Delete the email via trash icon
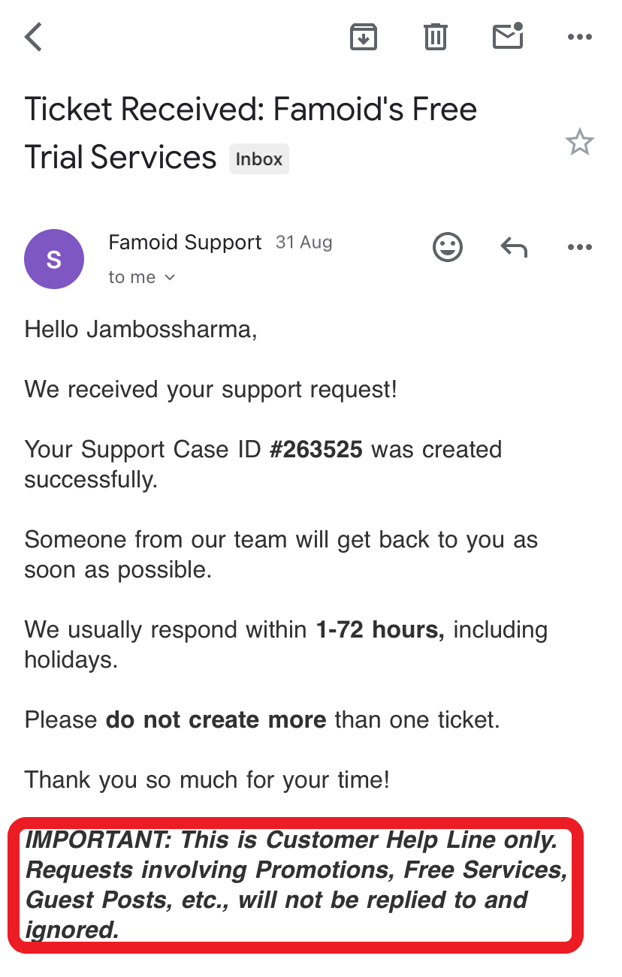The height and width of the screenshot is (977, 622). 436,36
